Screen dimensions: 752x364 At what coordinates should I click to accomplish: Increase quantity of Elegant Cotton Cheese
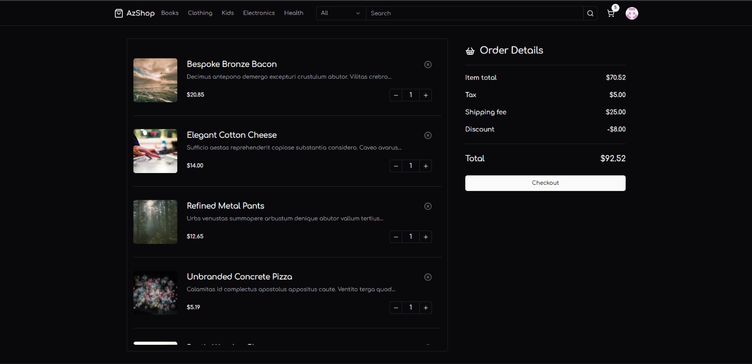coord(426,166)
